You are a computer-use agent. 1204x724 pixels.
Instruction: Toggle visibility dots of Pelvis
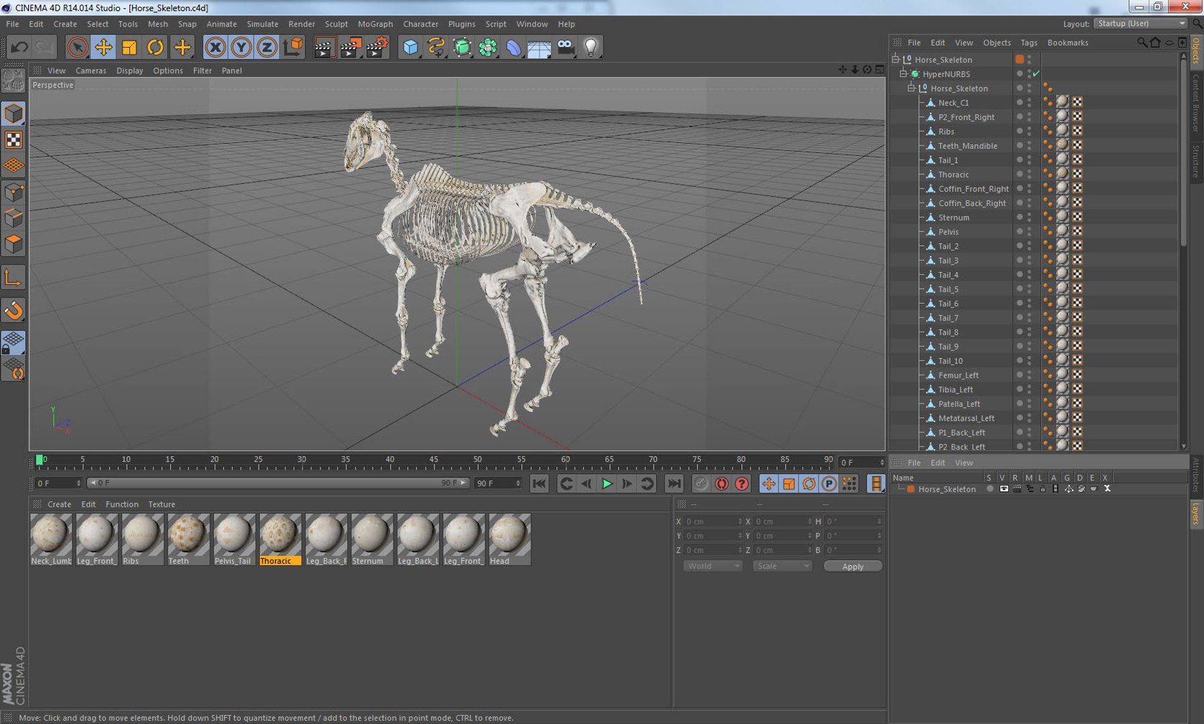(1029, 231)
